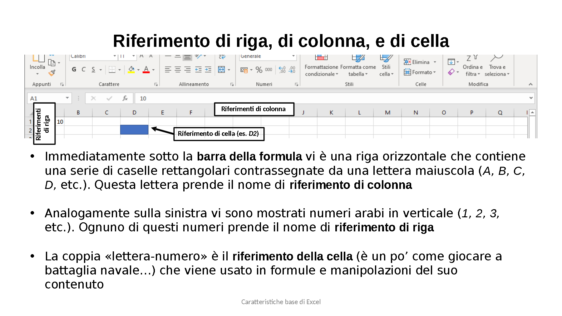
Task: Open the Formato cells menu
Action: (x=420, y=72)
